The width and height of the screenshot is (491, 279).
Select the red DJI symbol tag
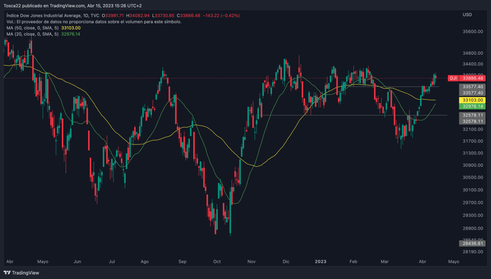click(453, 78)
